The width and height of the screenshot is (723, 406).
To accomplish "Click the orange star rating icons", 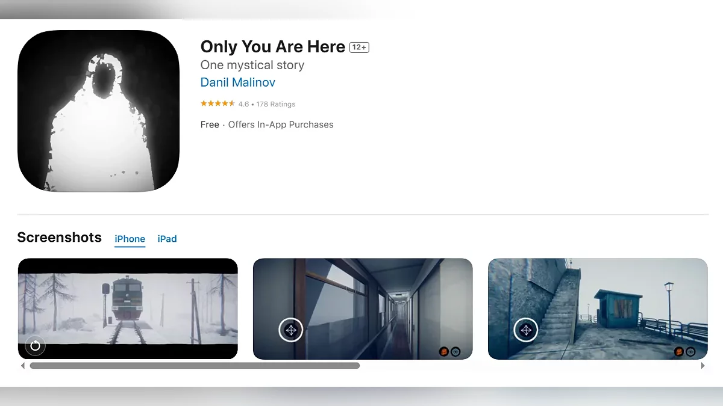I will pyautogui.click(x=218, y=104).
